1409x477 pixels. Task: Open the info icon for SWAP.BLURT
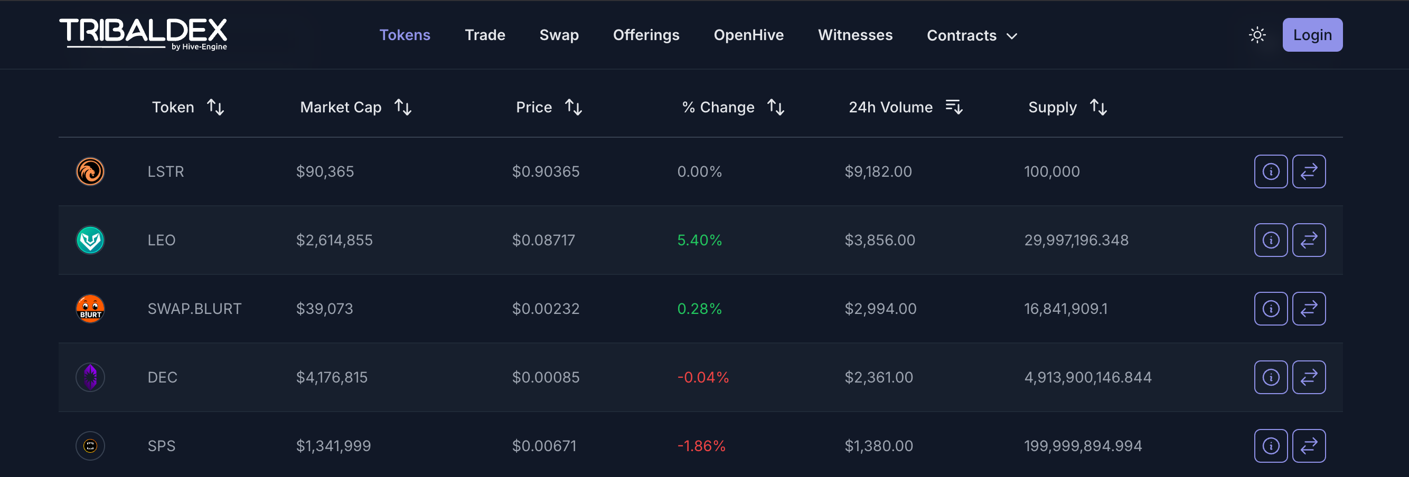coord(1271,309)
